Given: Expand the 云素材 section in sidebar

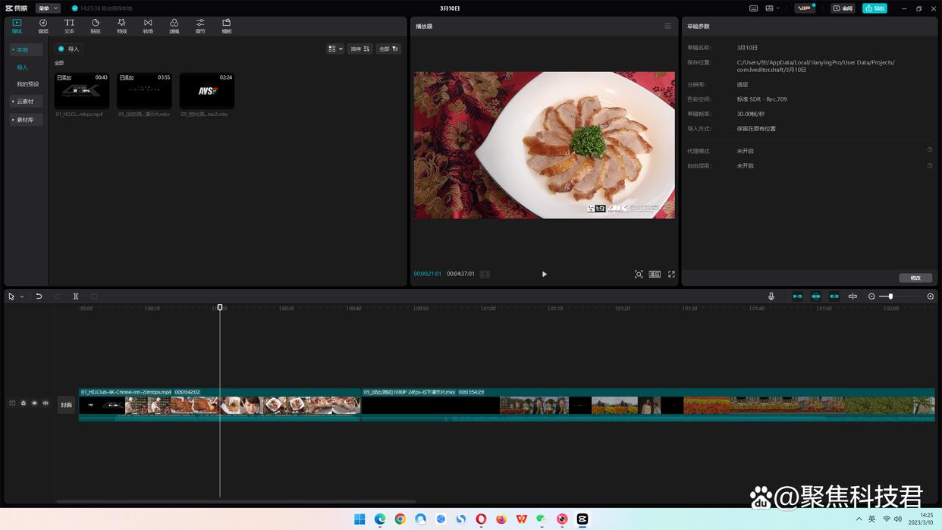Looking at the screenshot, I should (25, 102).
